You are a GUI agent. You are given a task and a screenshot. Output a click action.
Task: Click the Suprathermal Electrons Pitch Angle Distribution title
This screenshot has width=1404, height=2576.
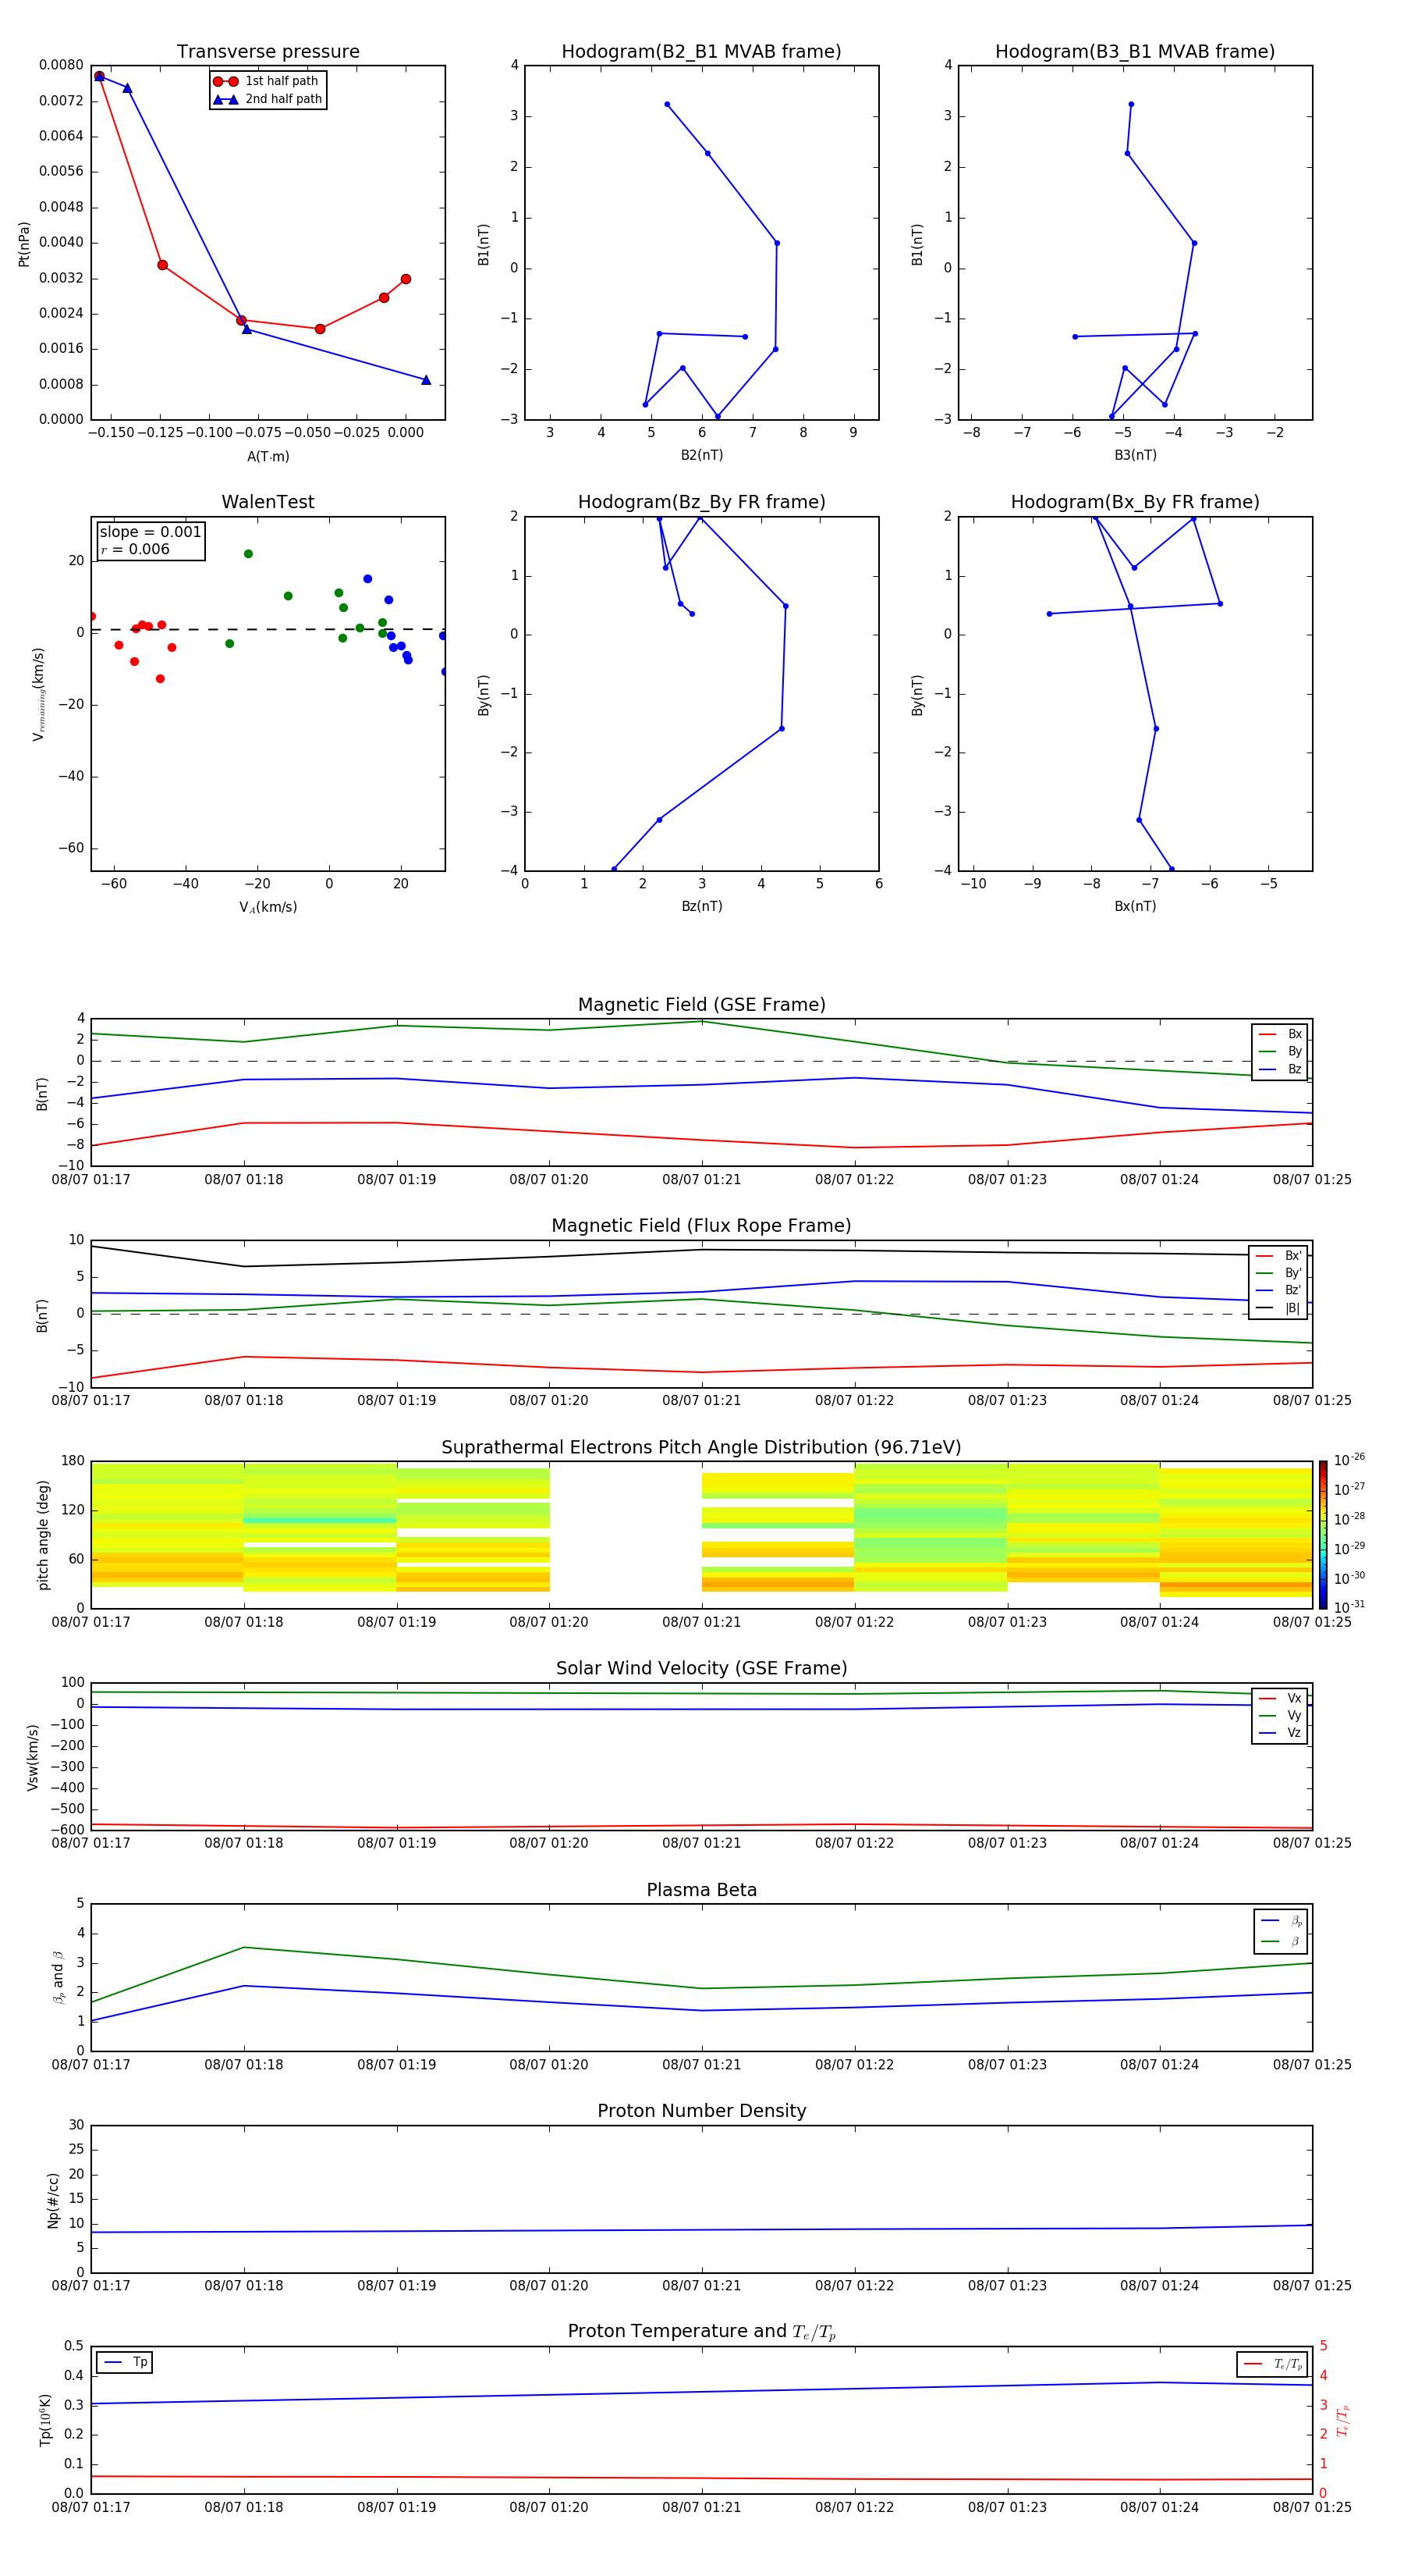701,1448
